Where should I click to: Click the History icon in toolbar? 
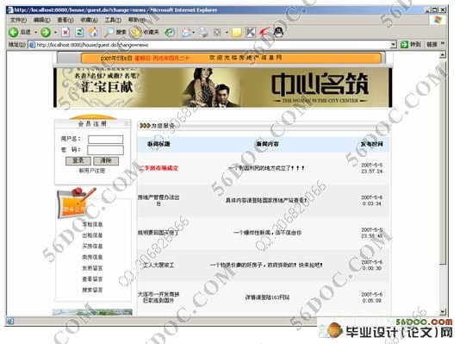tap(170, 32)
